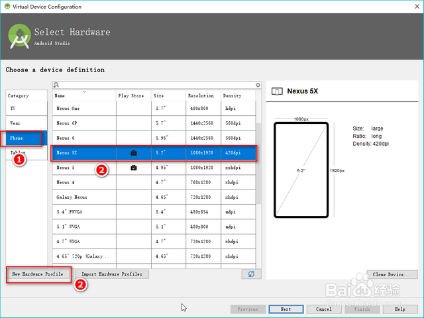Click the refresh device list icon button

click(251, 274)
